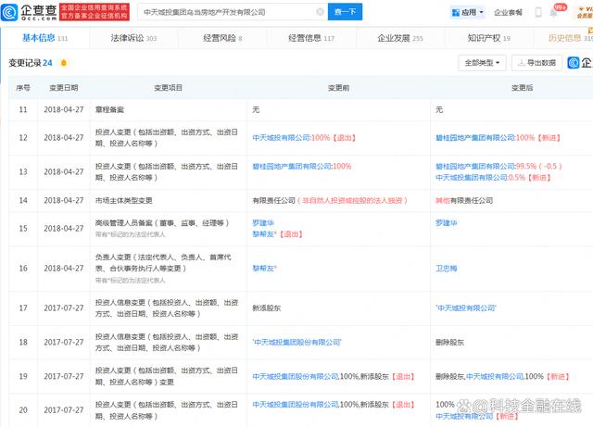The image size is (593, 427).
Task: Select 高级管理人员备案 item text in row 15
Action: coord(162,223)
